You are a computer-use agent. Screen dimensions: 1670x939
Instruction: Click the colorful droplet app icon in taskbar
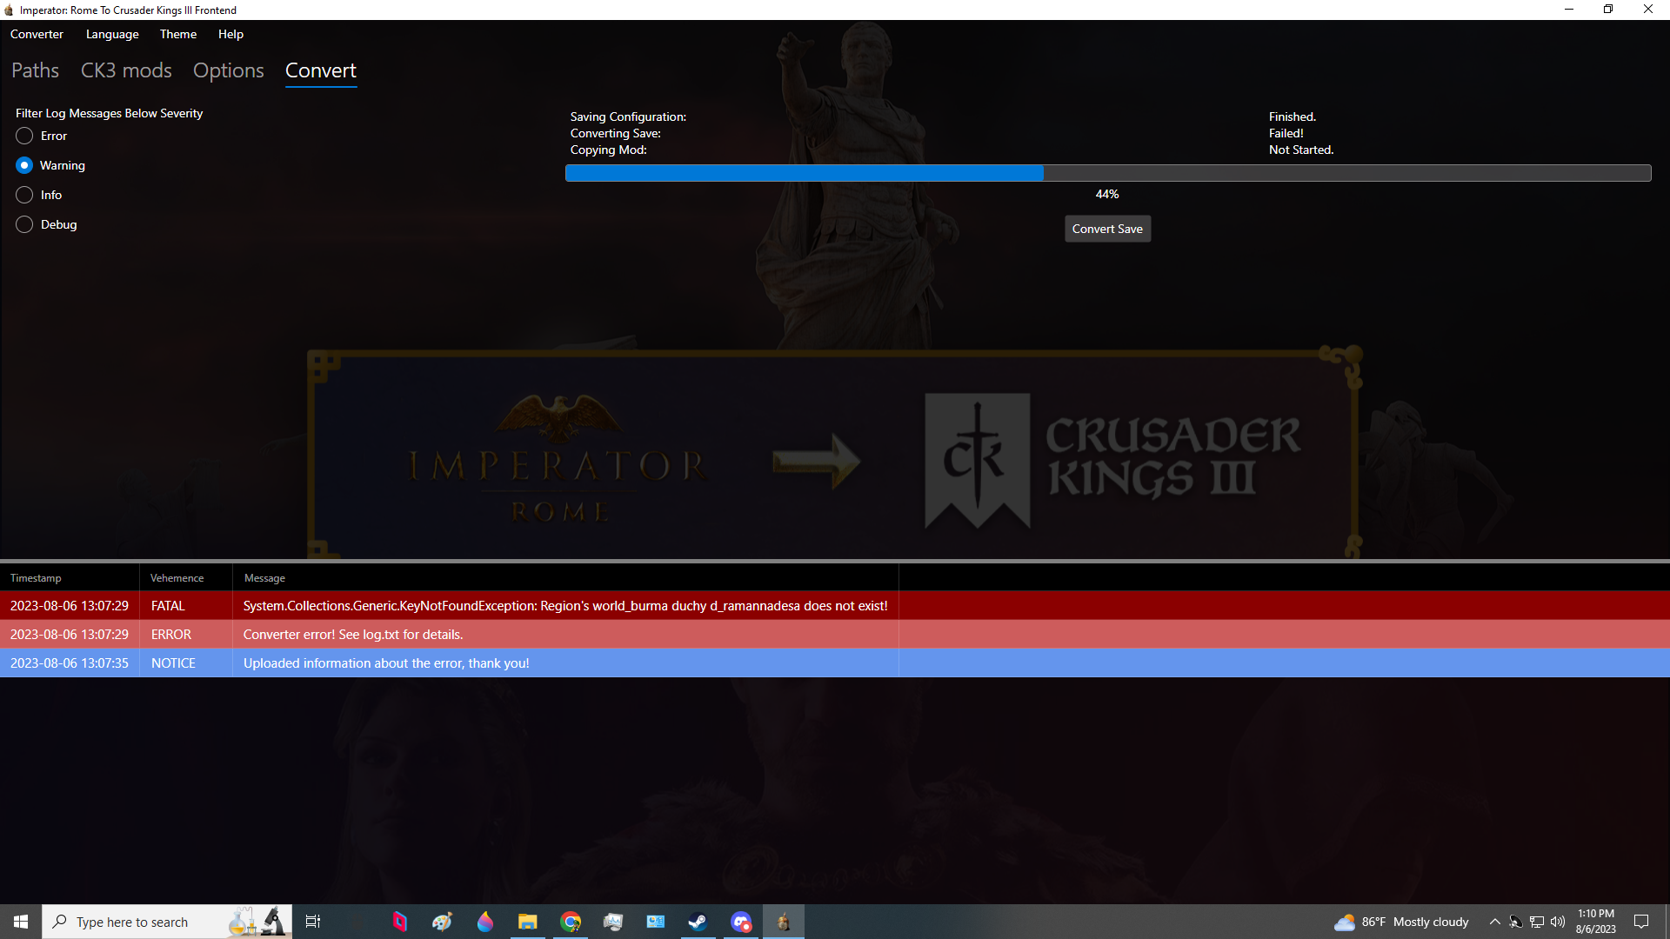[x=485, y=922]
